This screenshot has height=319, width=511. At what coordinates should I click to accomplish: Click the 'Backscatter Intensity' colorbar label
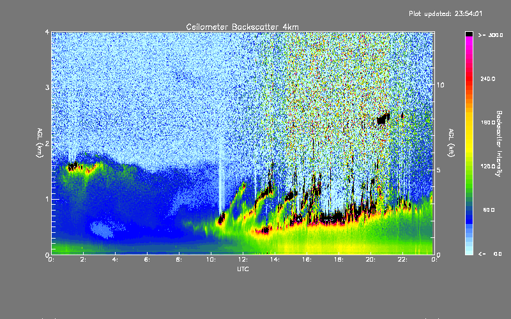[x=499, y=144]
